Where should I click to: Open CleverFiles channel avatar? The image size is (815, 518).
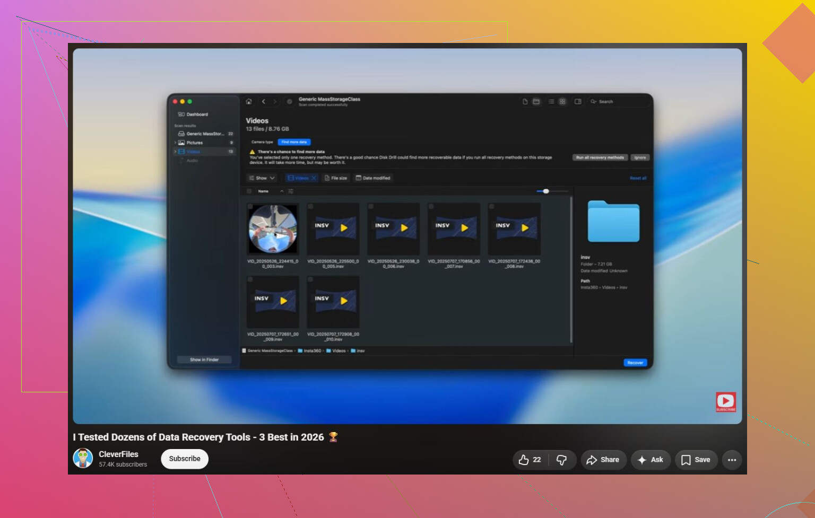(83, 458)
